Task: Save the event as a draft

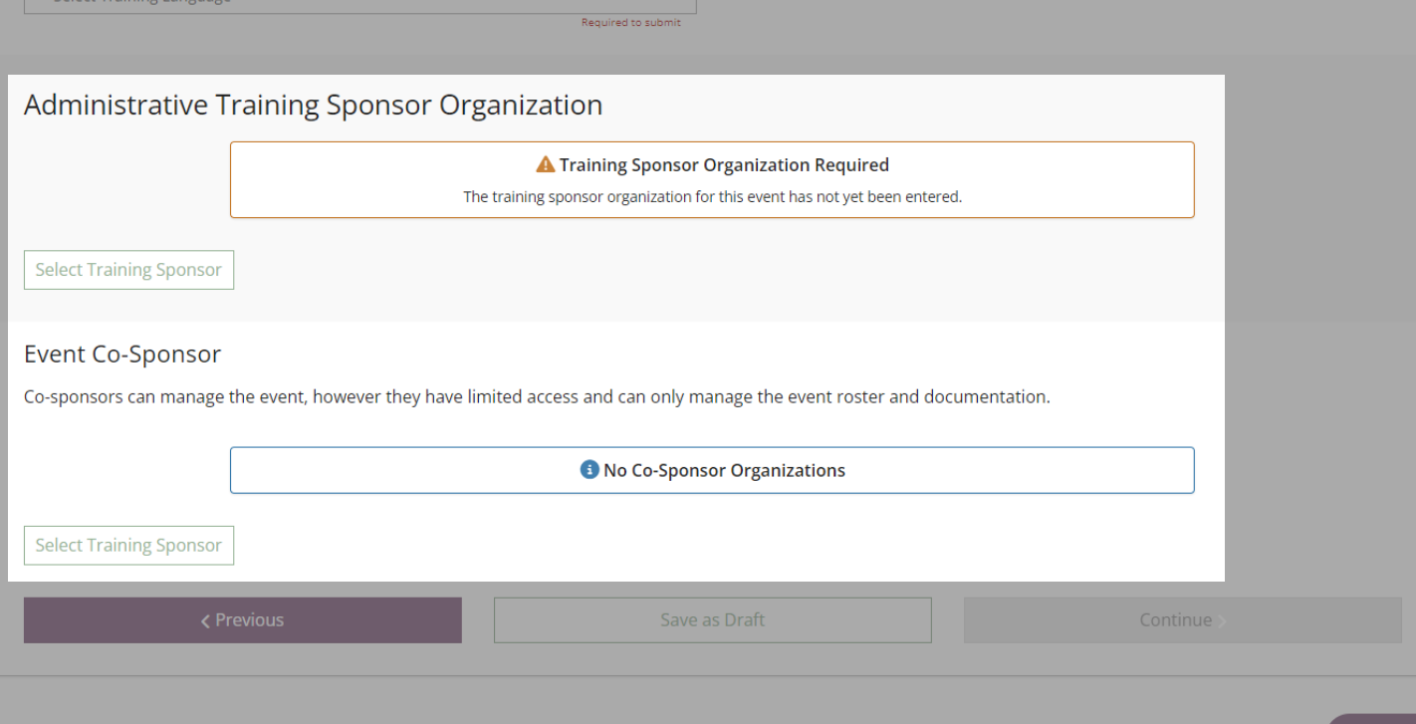Action: point(712,619)
